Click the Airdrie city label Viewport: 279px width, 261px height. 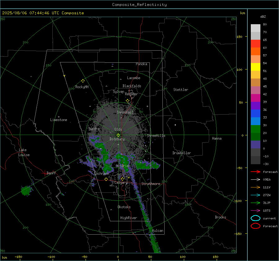(122, 166)
